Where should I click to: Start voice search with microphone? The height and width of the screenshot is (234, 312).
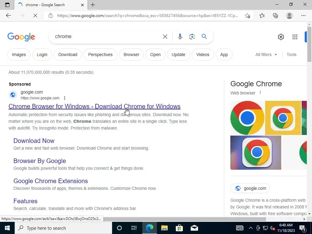tap(180, 37)
